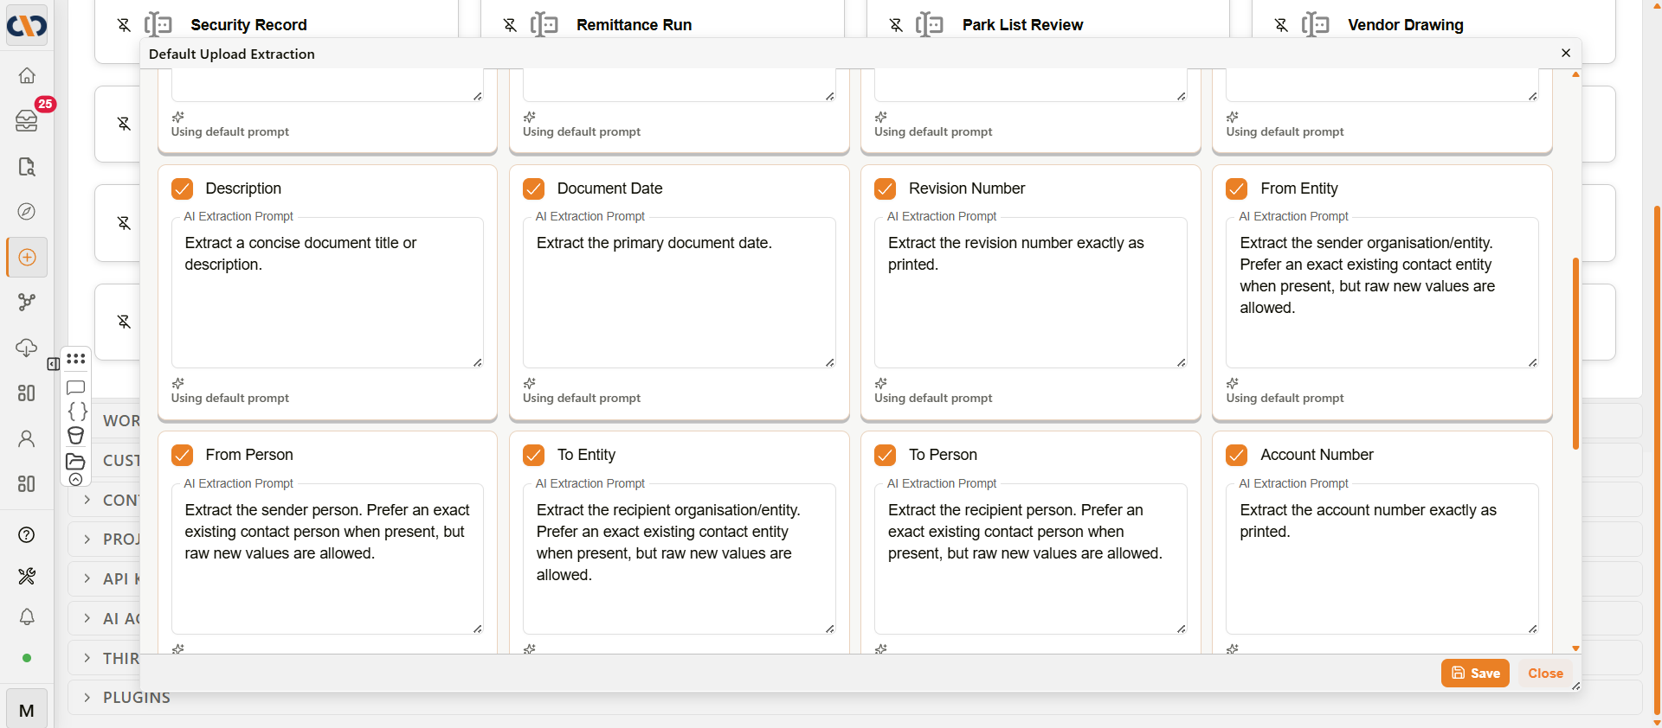1662x728 pixels.
Task: Uncheck the From Entity checkbox
Action: 1237,188
